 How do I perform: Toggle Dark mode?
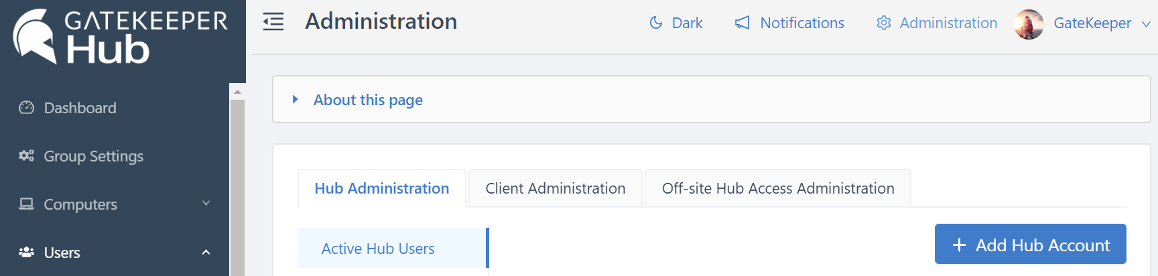(675, 23)
